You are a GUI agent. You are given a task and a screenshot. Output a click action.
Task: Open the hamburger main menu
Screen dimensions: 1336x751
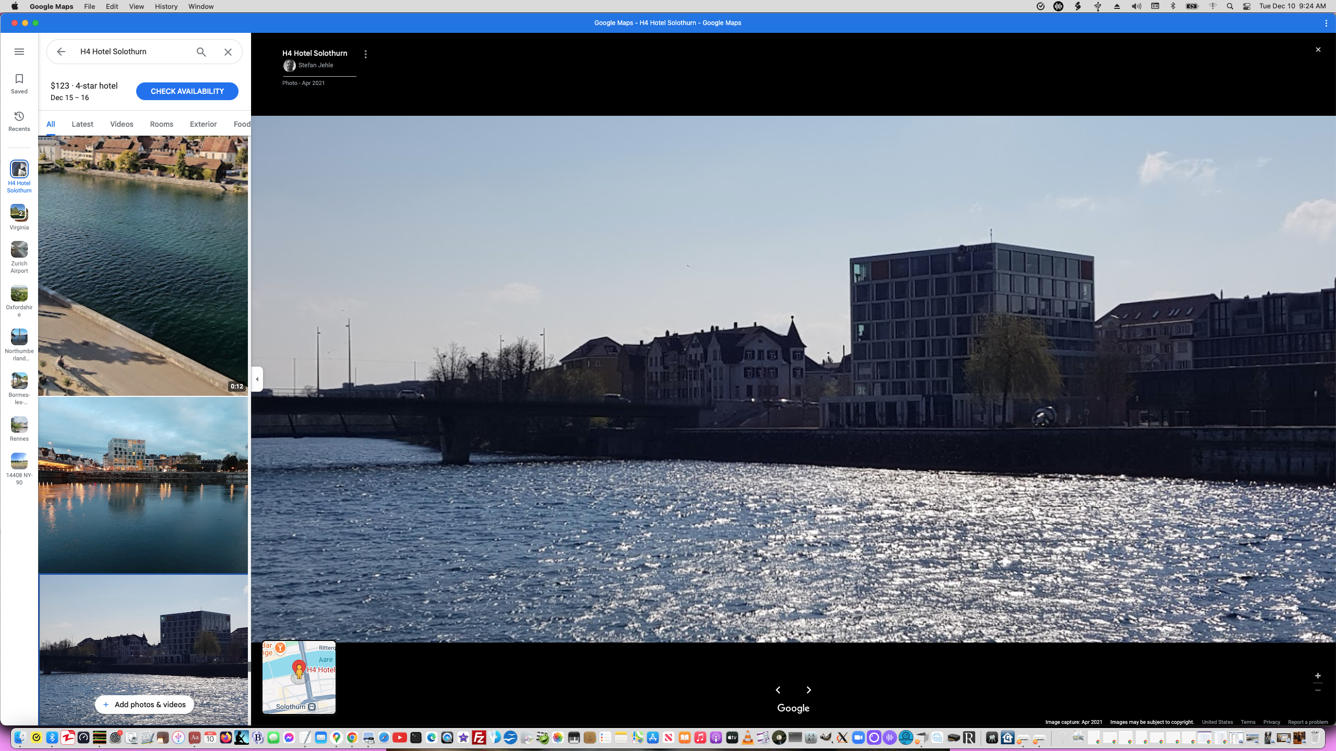click(x=19, y=52)
